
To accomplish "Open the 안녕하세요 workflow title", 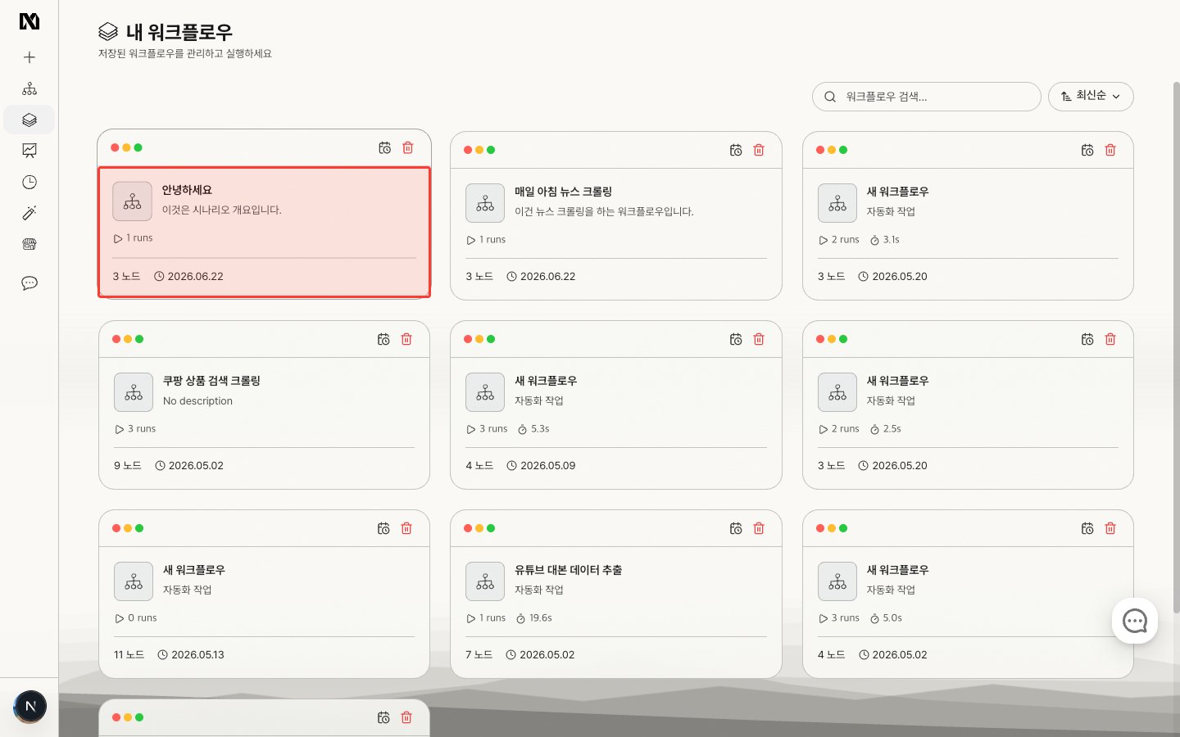I will pos(187,190).
